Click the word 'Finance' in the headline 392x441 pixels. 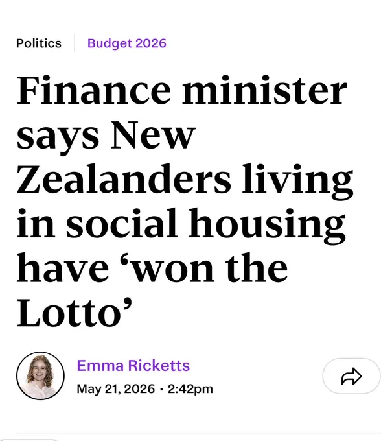[93, 91]
